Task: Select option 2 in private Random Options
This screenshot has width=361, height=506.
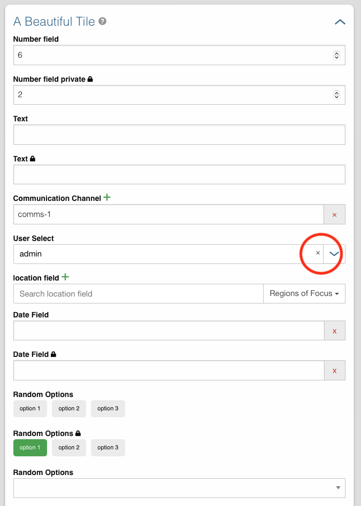Action: (69, 448)
